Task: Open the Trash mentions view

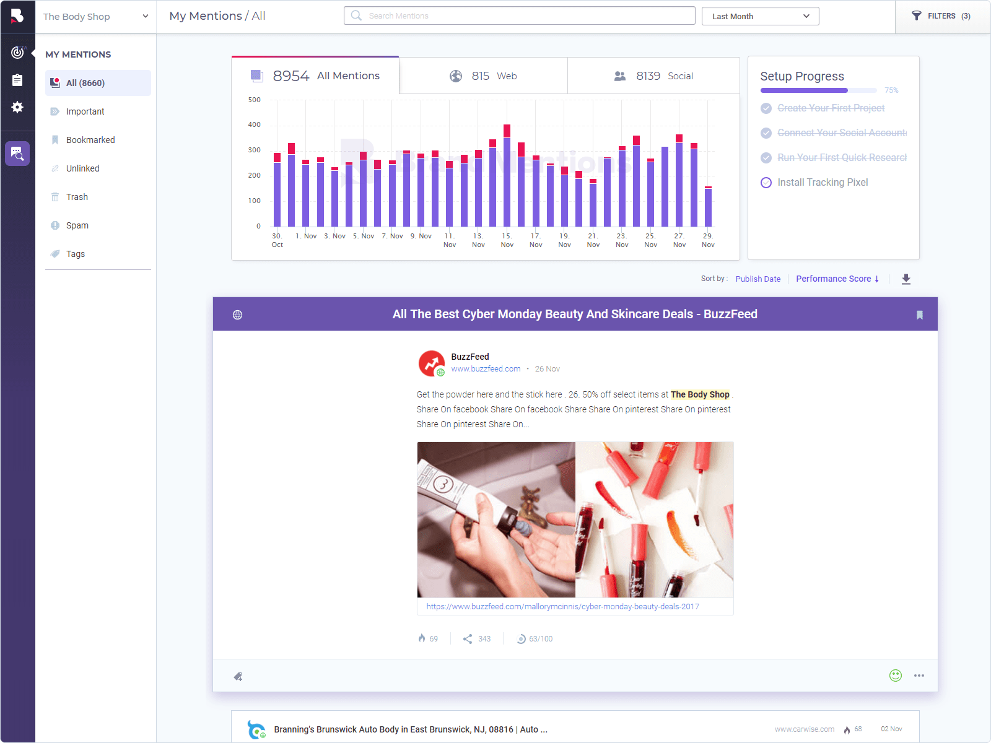Action: point(77,197)
